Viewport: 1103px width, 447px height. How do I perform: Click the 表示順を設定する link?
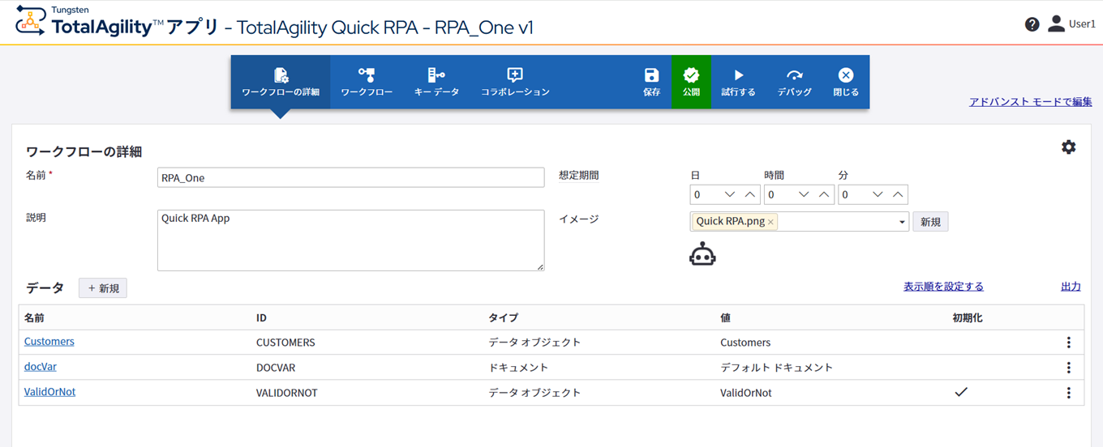[944, 287]
